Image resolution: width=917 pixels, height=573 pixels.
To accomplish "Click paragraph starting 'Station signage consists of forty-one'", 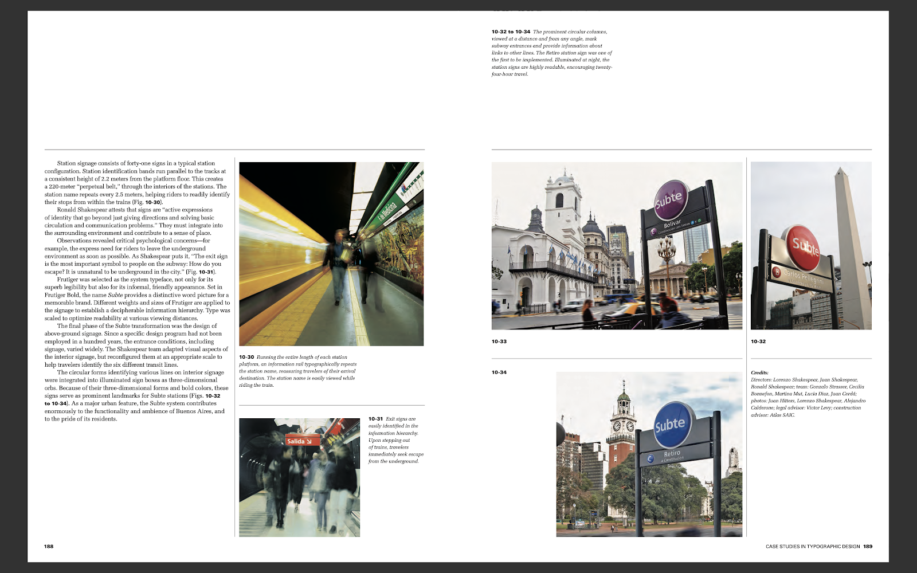I will [138, 183].
